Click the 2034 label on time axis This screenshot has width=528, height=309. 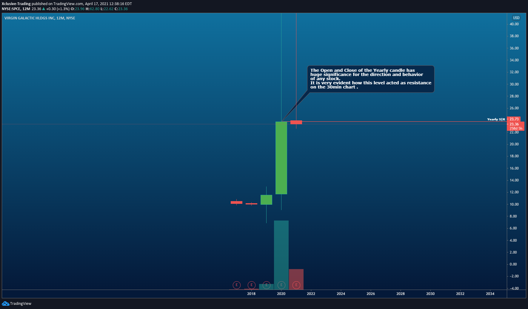[490, 294]
